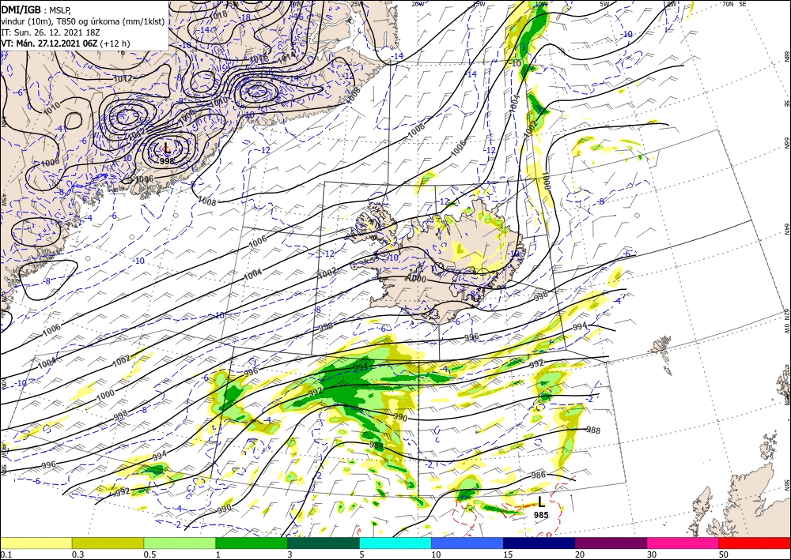
Task: Pick the purple 20–30 legend swatch
Action: 611,543
